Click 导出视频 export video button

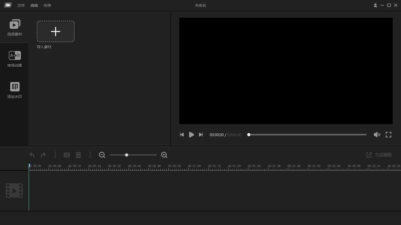pyautogui.click(x=379, y=155)
